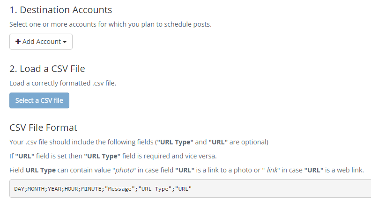Viewport: 371px width, 200px height.
Task: Click YEAR in the CSV format code block
Action: pyautogui.click(x=55, y=189)
